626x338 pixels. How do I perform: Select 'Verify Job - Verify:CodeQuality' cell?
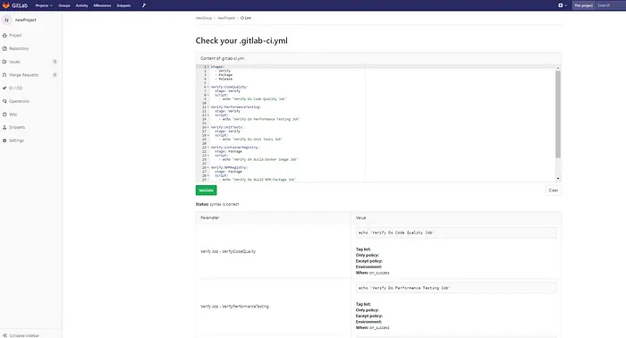(x=228, y=251)
